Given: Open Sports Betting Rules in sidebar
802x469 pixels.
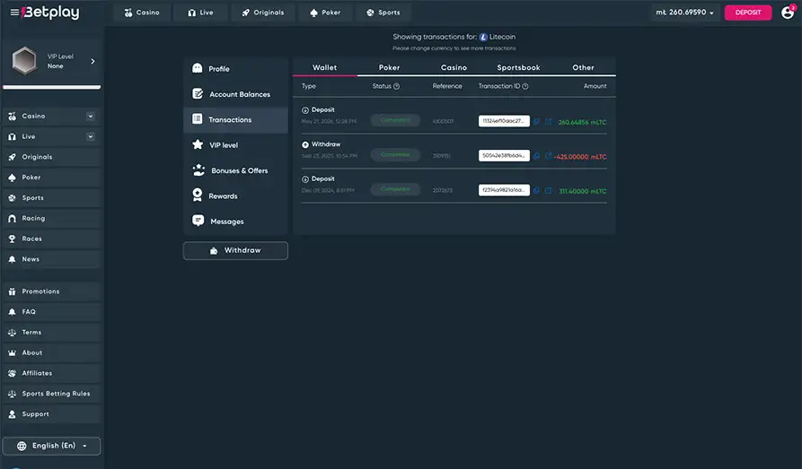Looking at the screenshot, I should click(x=52, y=394).
